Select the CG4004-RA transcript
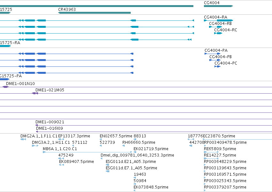 coord(218,20)
